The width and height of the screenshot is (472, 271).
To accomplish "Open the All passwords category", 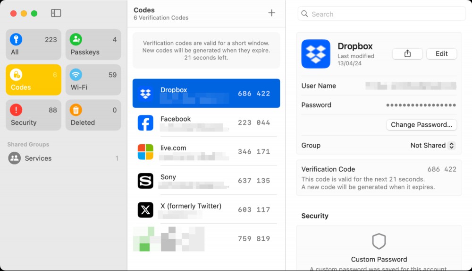I will [x=34, y=44].
